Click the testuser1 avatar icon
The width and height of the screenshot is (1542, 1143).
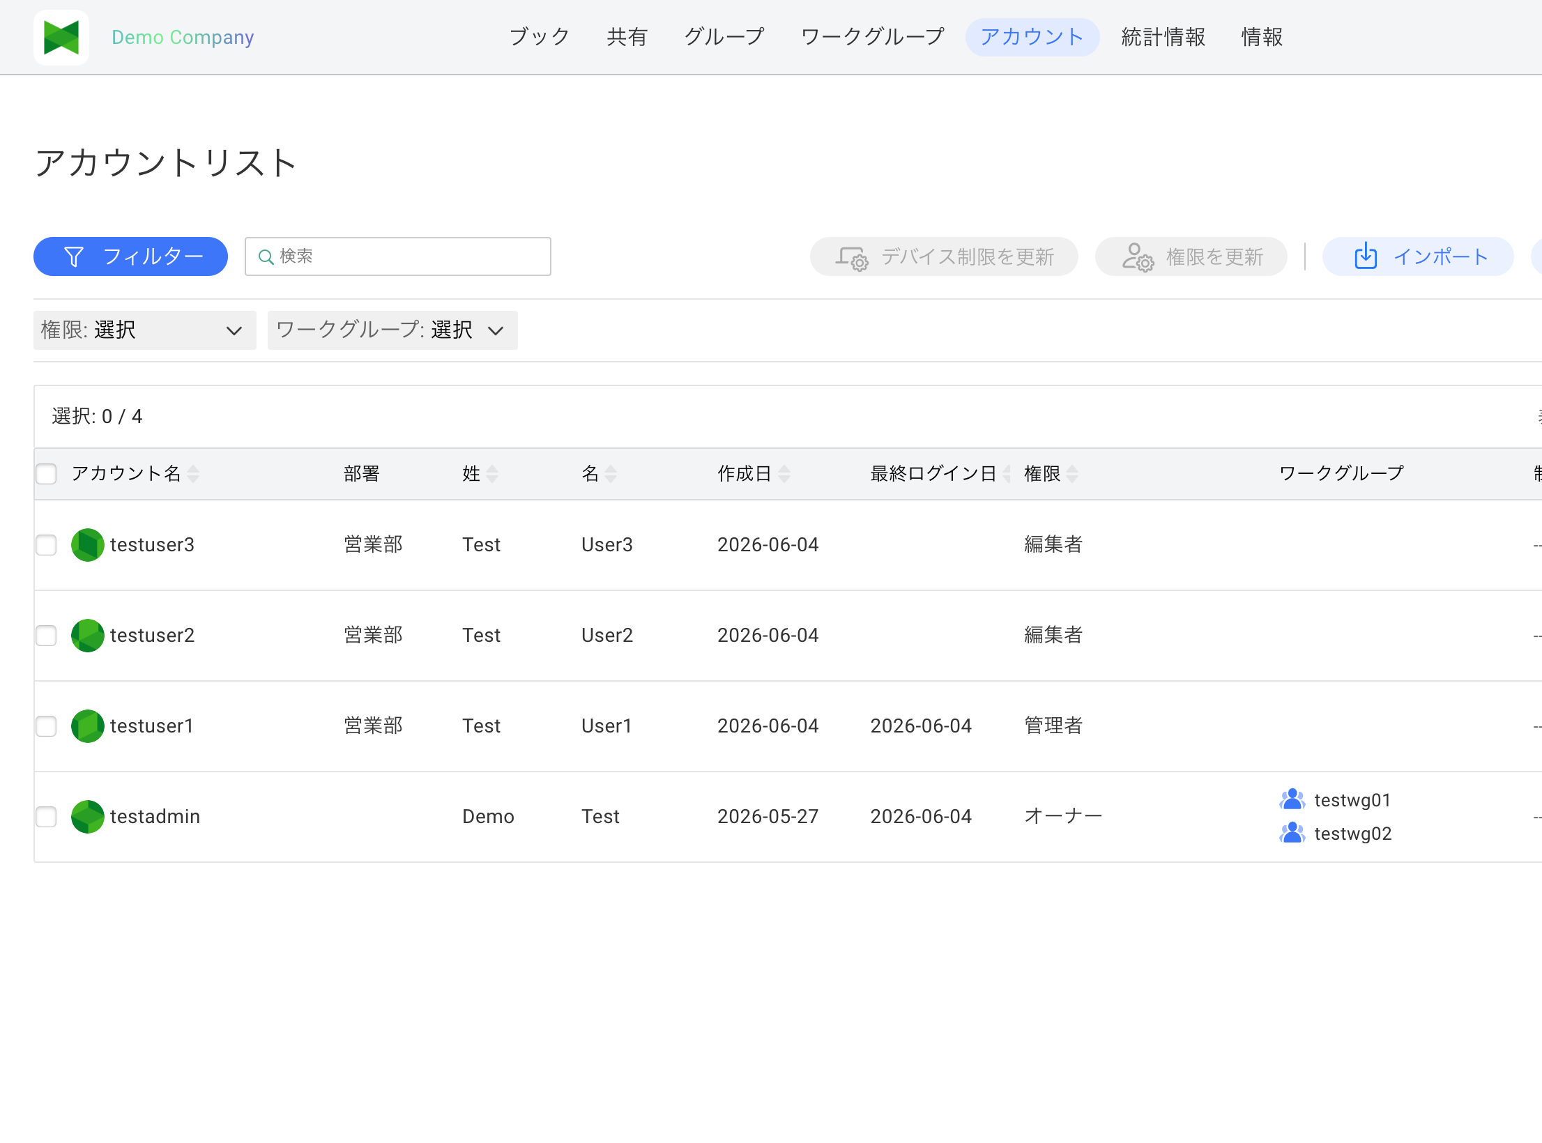[88, 726]
